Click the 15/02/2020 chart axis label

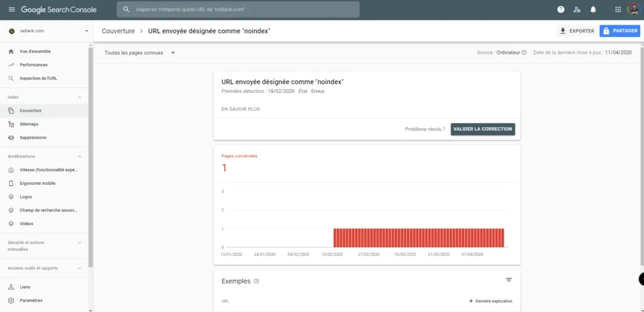(x=332, y=255)
